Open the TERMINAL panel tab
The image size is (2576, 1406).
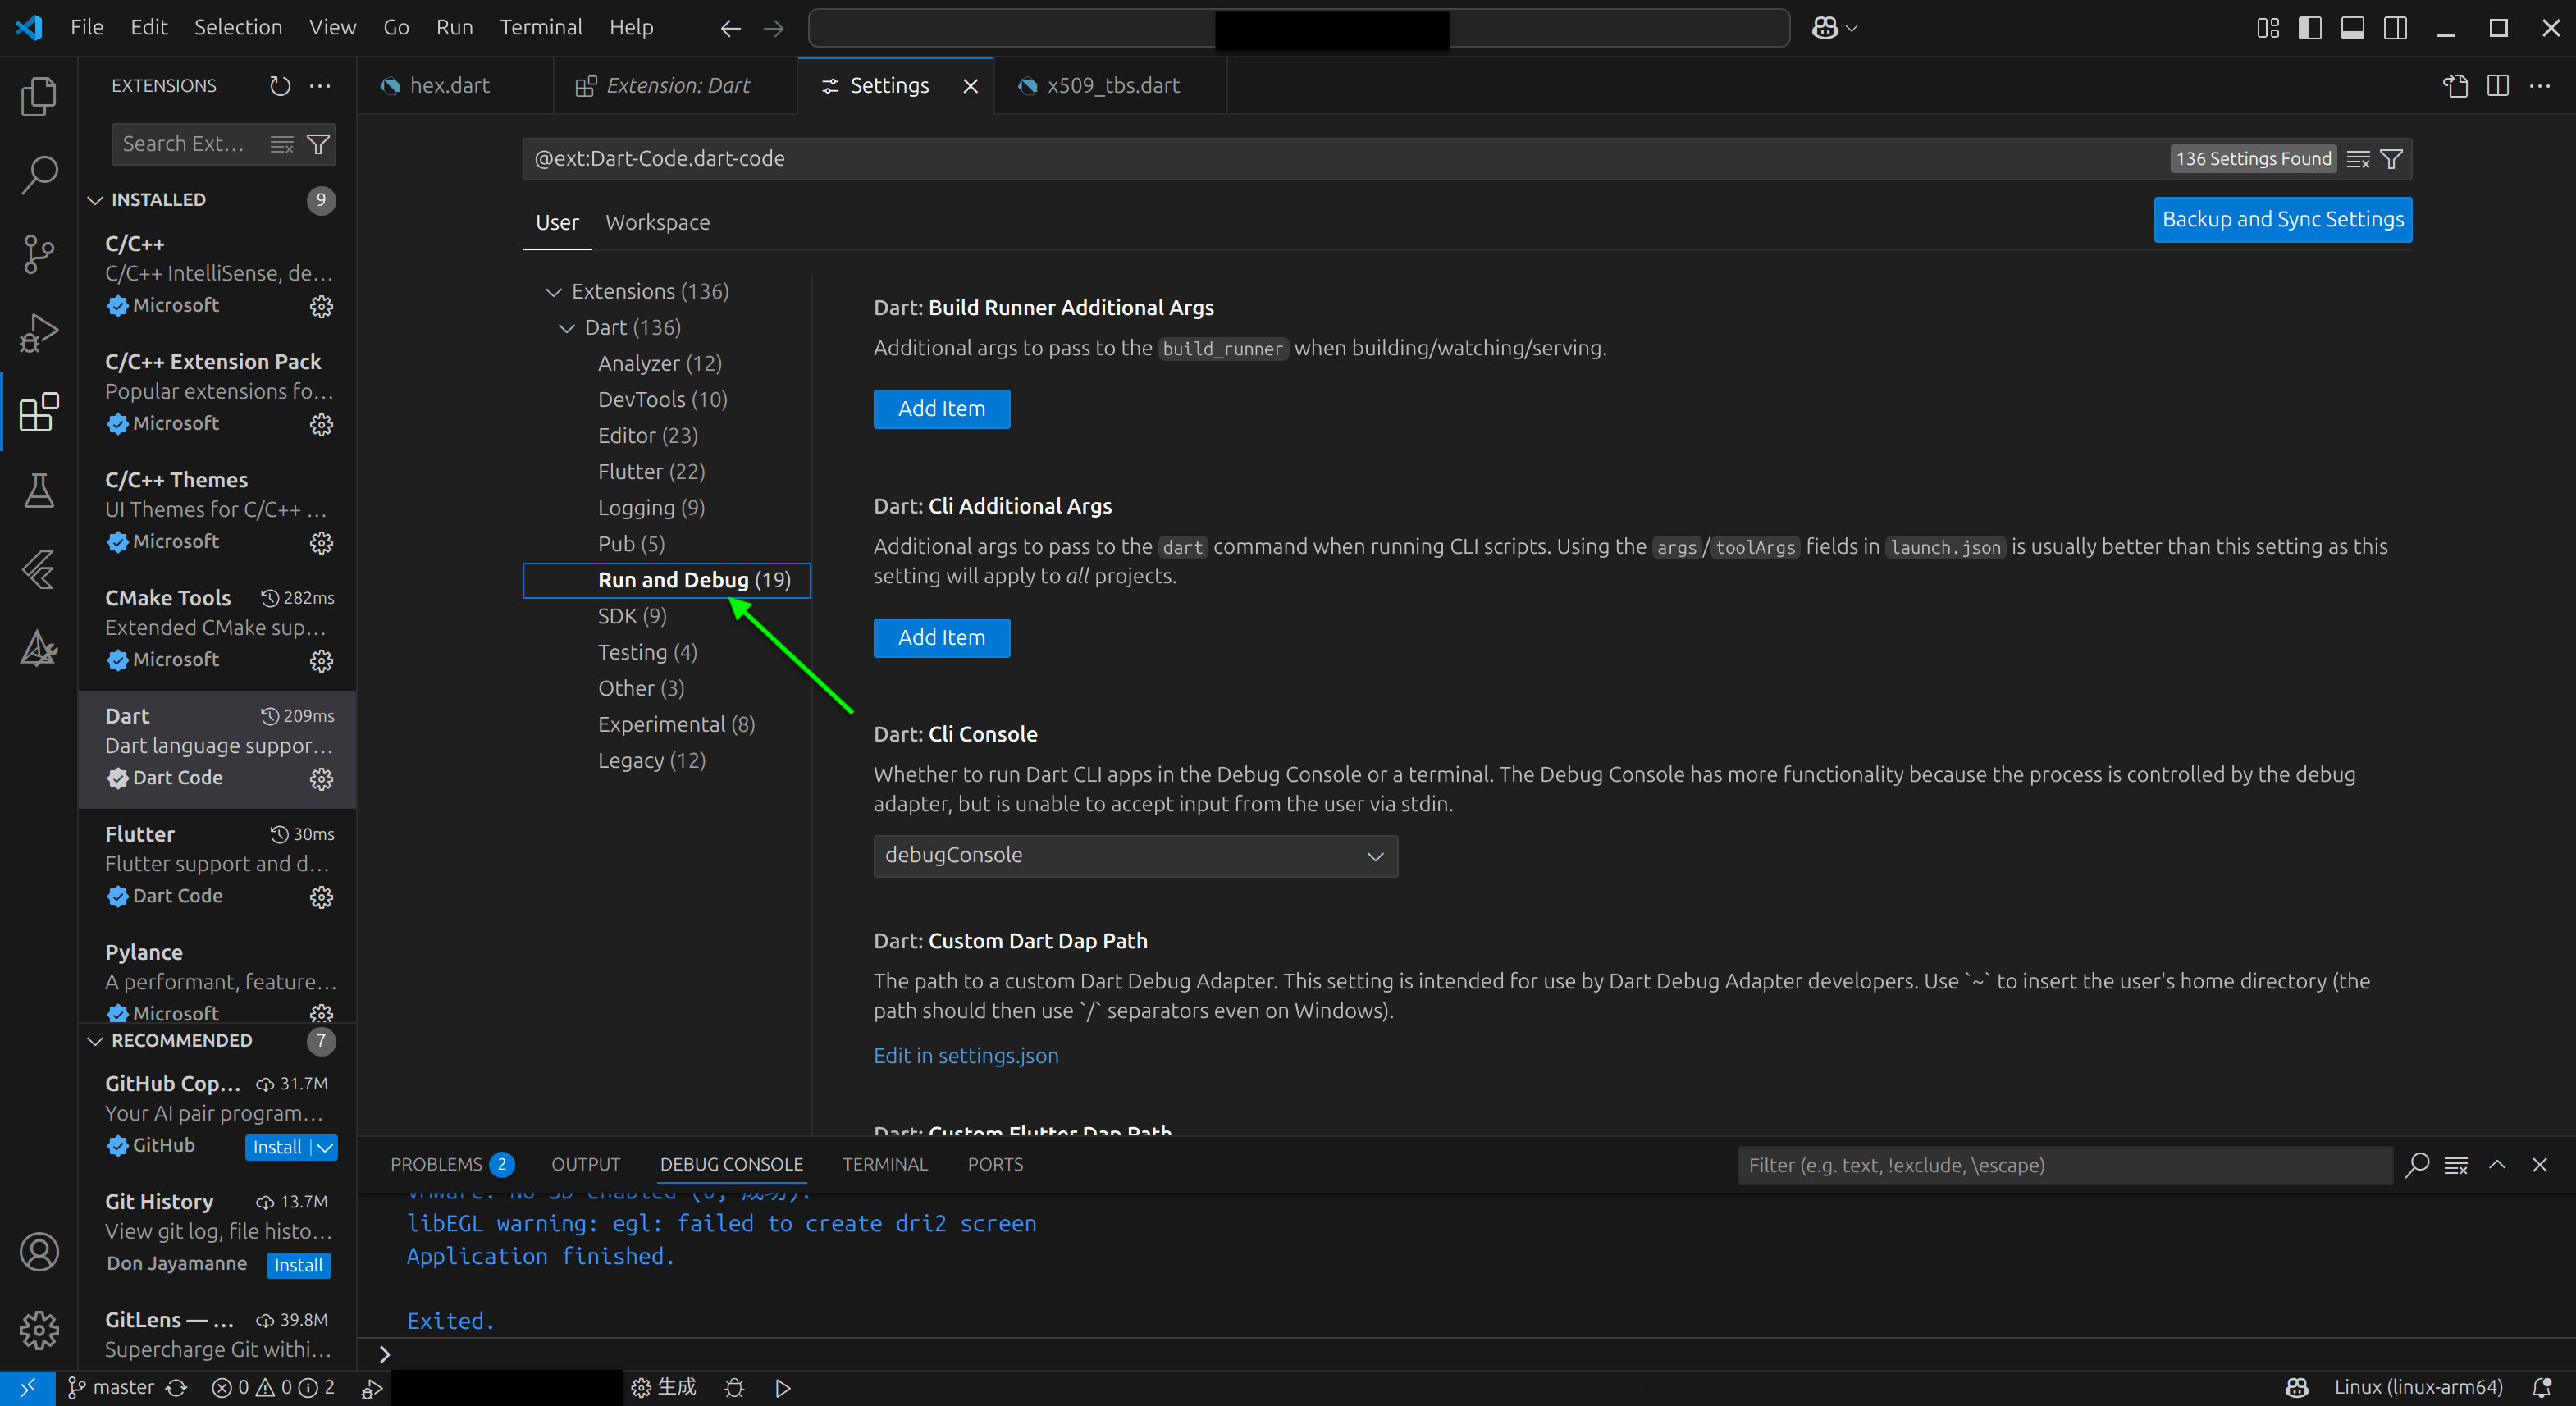[885, 1165]
